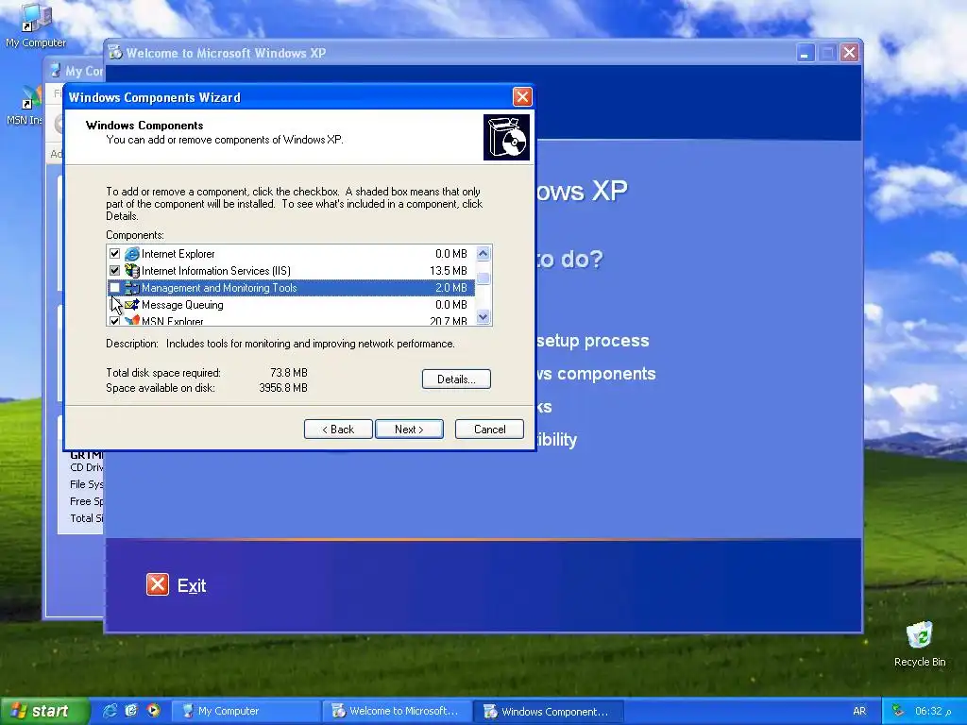This screenshot has height=725, width=967.
Task: Click the MSN Explorer butterfly icon
Action: point(132,321)
